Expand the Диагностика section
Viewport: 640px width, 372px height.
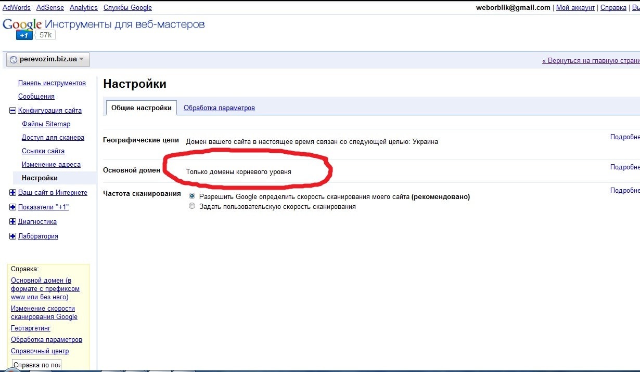(13, 222)
